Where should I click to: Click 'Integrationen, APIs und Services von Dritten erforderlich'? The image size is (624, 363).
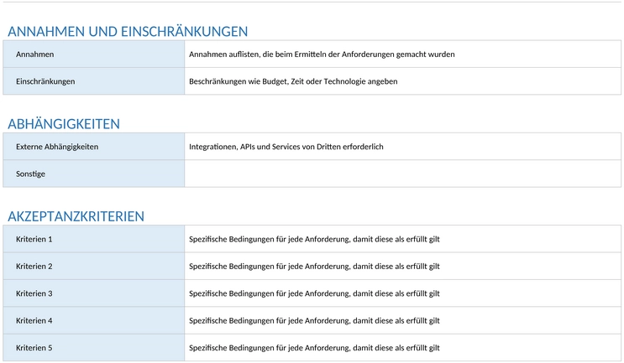click(x=286, y=147)
